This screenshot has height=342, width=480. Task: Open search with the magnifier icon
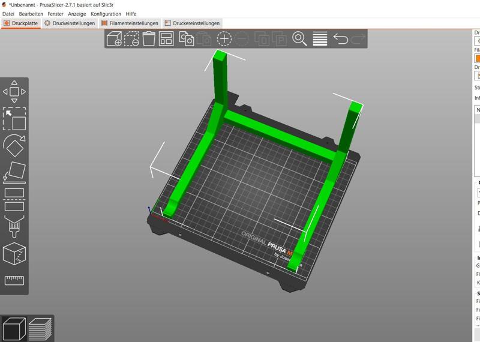[x=299, y=39]
